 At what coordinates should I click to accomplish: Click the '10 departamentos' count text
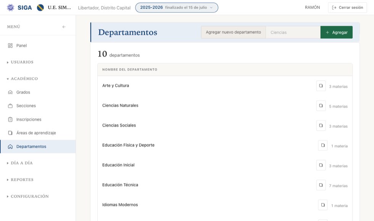click(119, 54)
